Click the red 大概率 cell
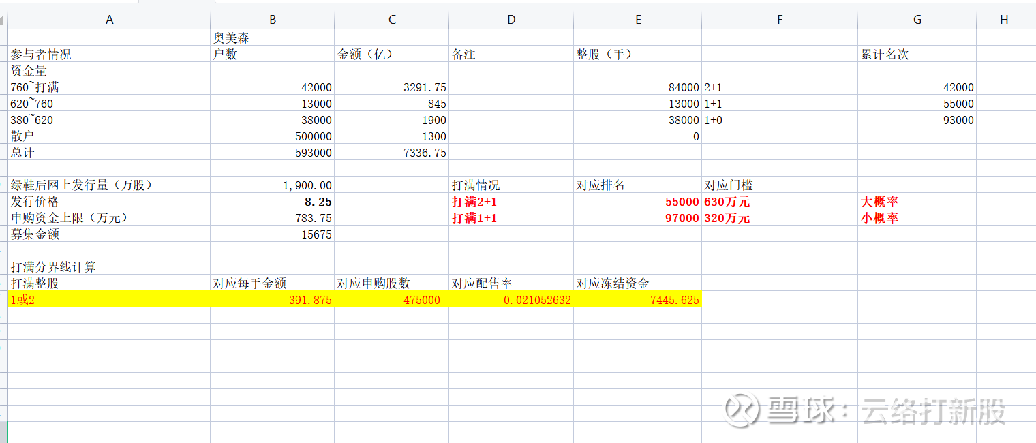Image resolution: width=1036 pixels, height=443 pixels. click(917, 201)
